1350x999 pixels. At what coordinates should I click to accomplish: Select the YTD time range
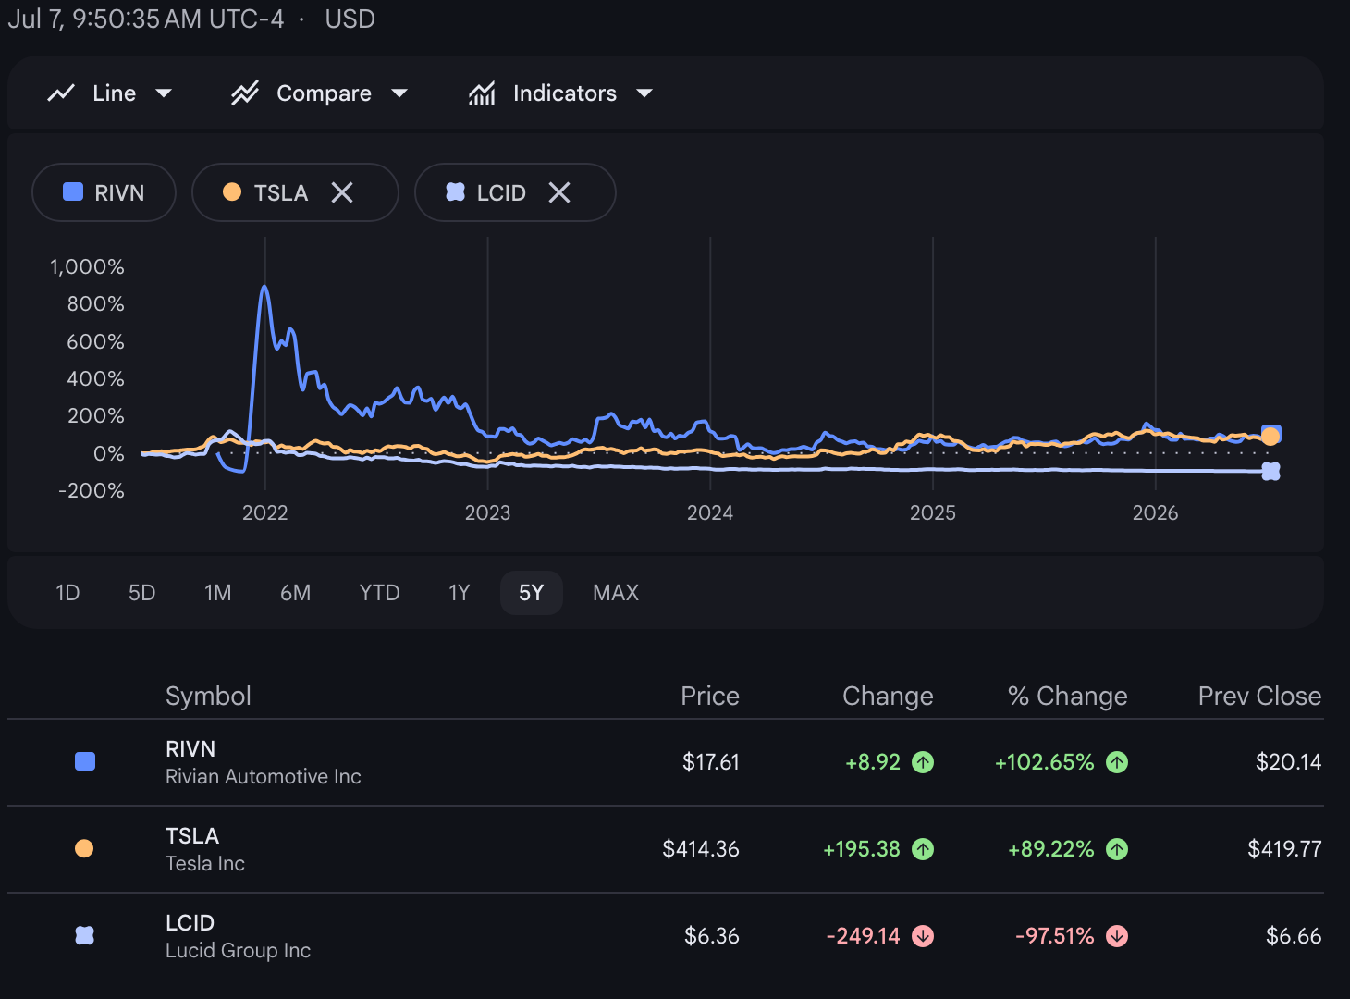[380, 593]
